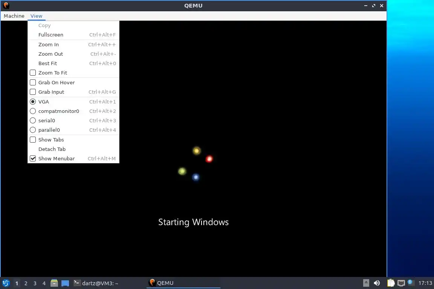Switch to workspace 2

pos(26,283)
